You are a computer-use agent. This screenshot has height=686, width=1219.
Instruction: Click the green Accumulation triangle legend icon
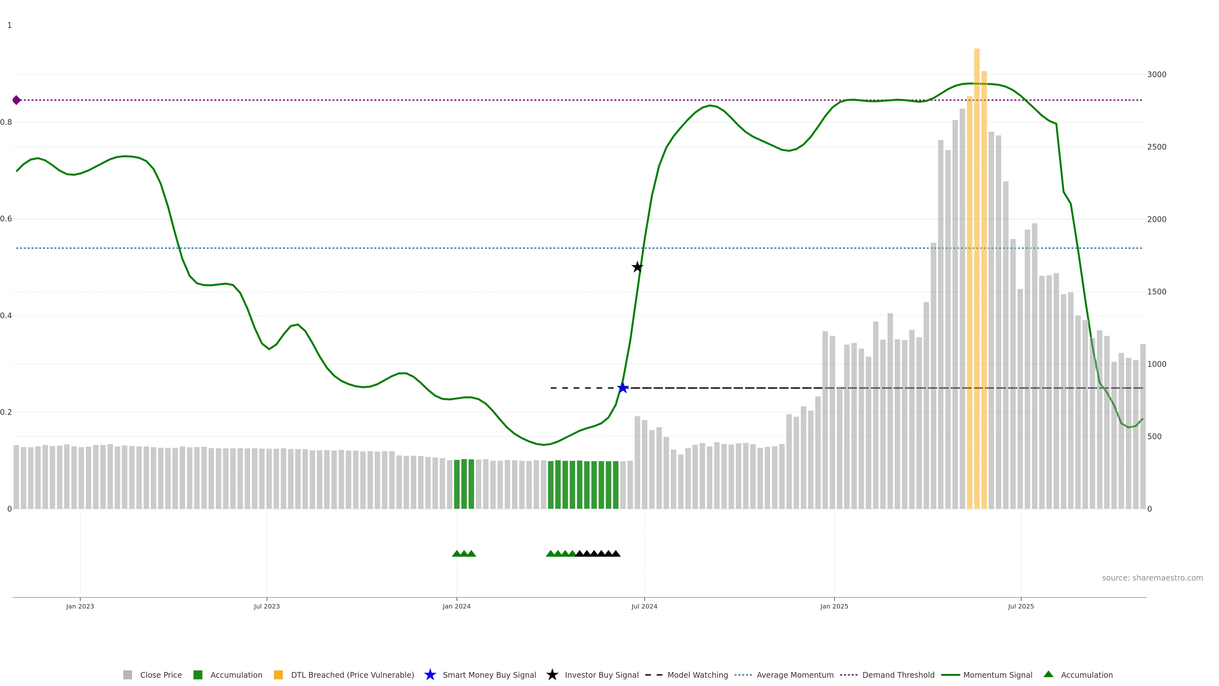(1048, 674)
